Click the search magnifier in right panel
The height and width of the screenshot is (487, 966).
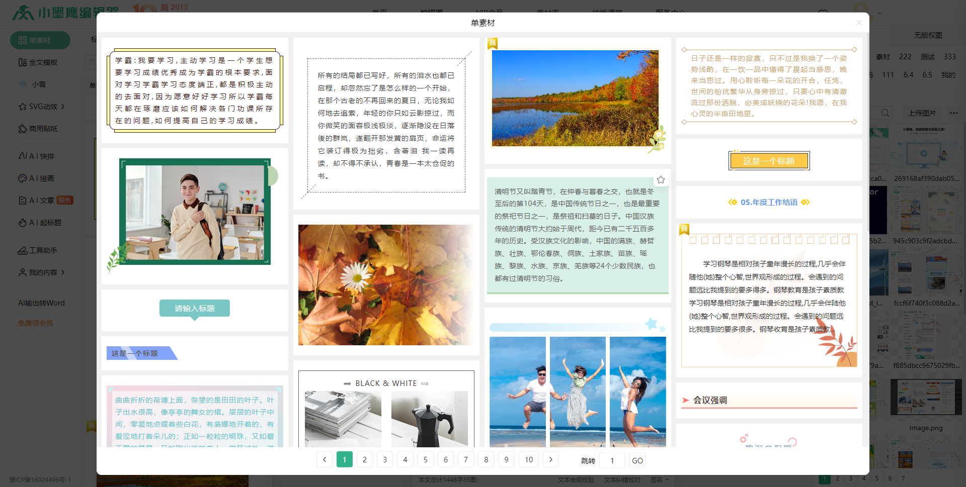(x=885, y=113)
